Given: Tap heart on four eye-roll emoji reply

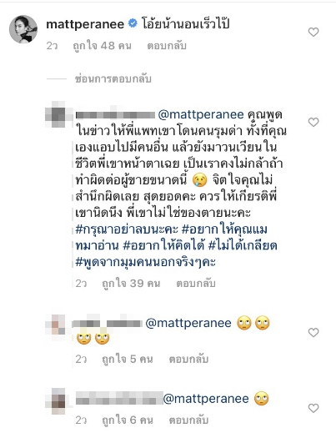Looking at the screenshot, I should click(313, 333).
